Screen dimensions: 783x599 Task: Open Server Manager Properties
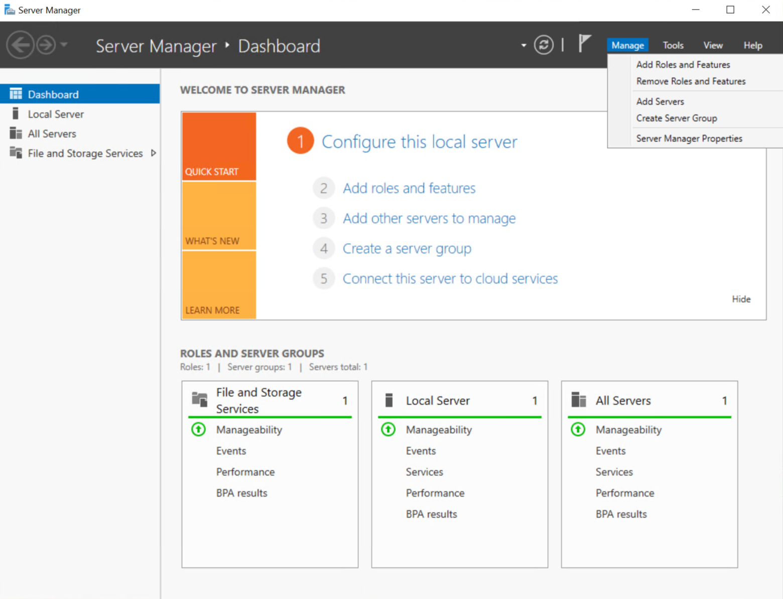(x=689, y=138)
